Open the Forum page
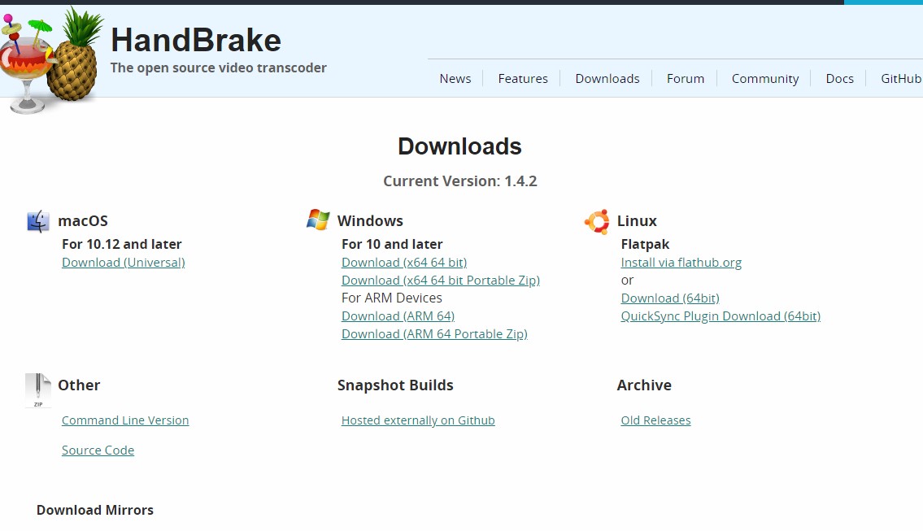 [x=685, y=78]
